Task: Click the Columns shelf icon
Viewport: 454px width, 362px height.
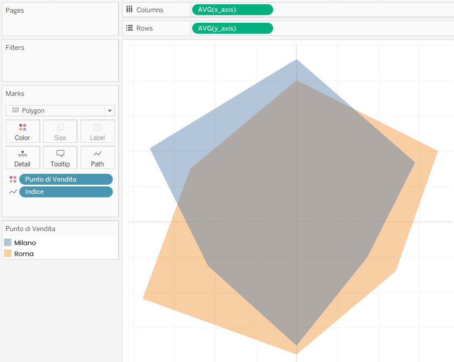Action: click(x=129, y=10)
